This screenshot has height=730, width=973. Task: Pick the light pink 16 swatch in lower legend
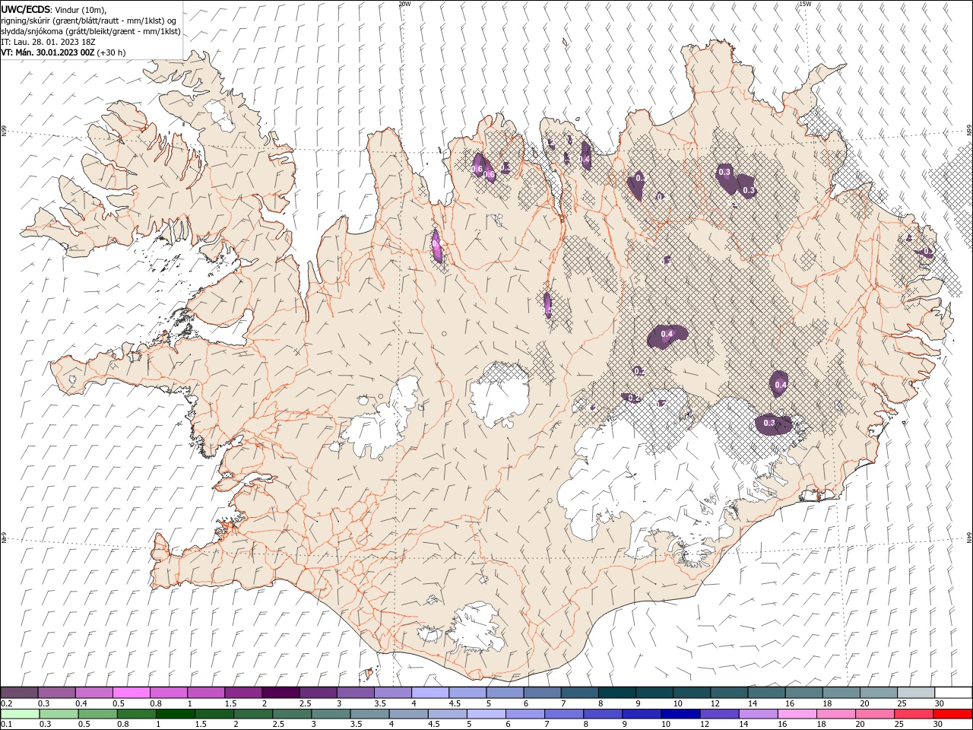click(797, 714)
